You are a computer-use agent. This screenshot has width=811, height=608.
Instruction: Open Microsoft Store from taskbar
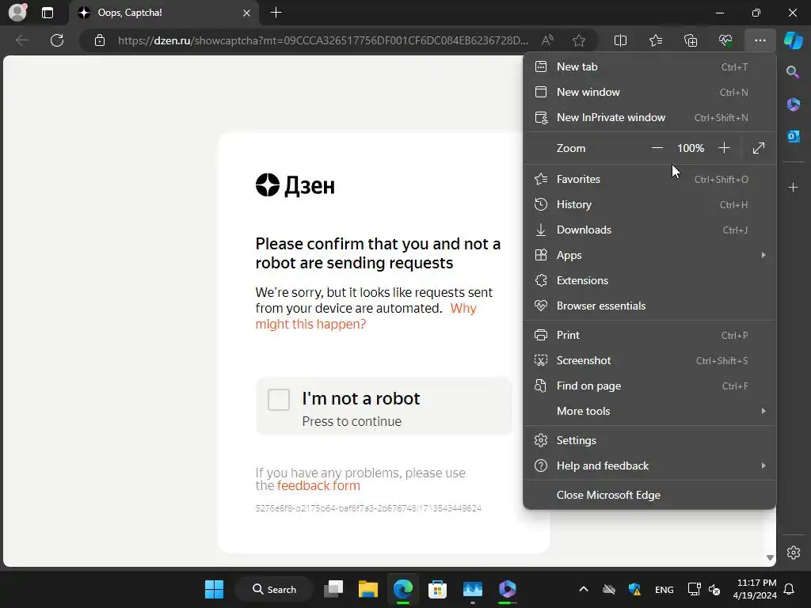click(x=437, y=589)
